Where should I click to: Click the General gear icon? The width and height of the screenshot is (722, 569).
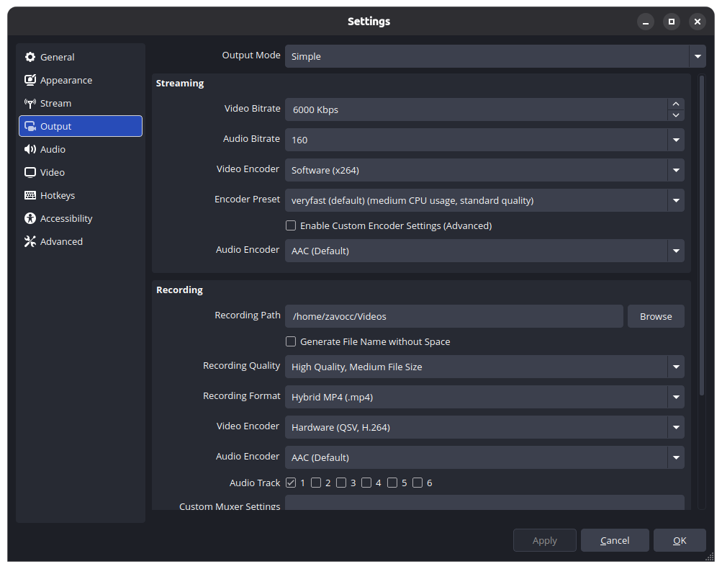pyautogui.click(x=30, y=57)
